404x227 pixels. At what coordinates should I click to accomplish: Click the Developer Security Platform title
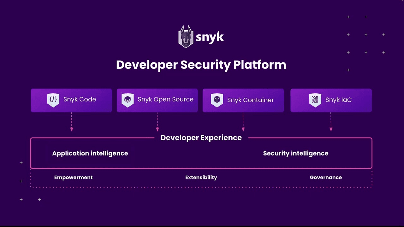pyautogui.click(x=201, y=65)
